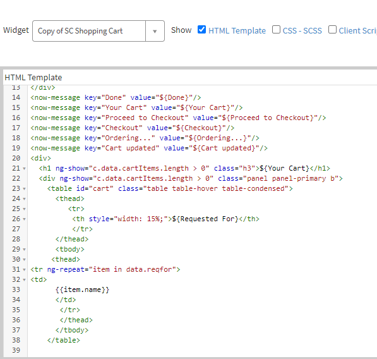
Task: Click the CSS - SCSS link label
Action: click(x=302, y=31)
